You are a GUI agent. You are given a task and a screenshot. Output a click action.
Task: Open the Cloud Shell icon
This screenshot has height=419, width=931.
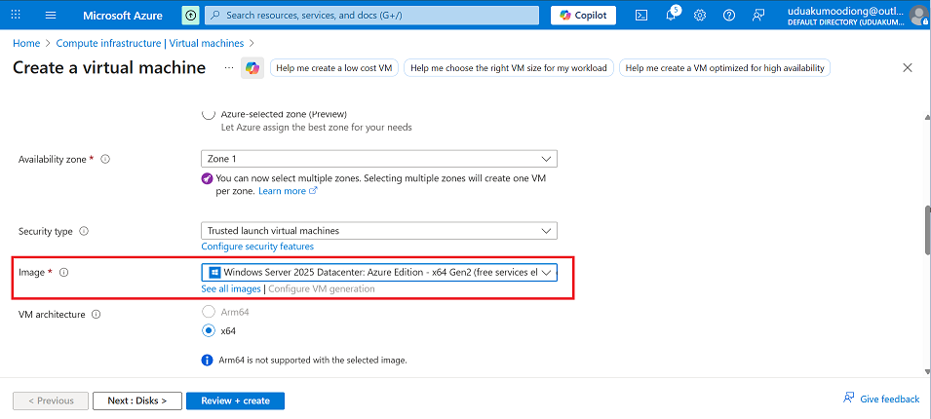click(x=641, y=16)
